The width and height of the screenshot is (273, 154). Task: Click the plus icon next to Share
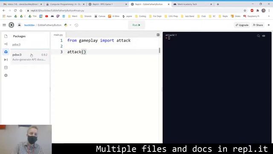(269, 25)
